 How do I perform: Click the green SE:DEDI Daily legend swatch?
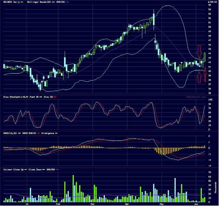click(22, 2)
